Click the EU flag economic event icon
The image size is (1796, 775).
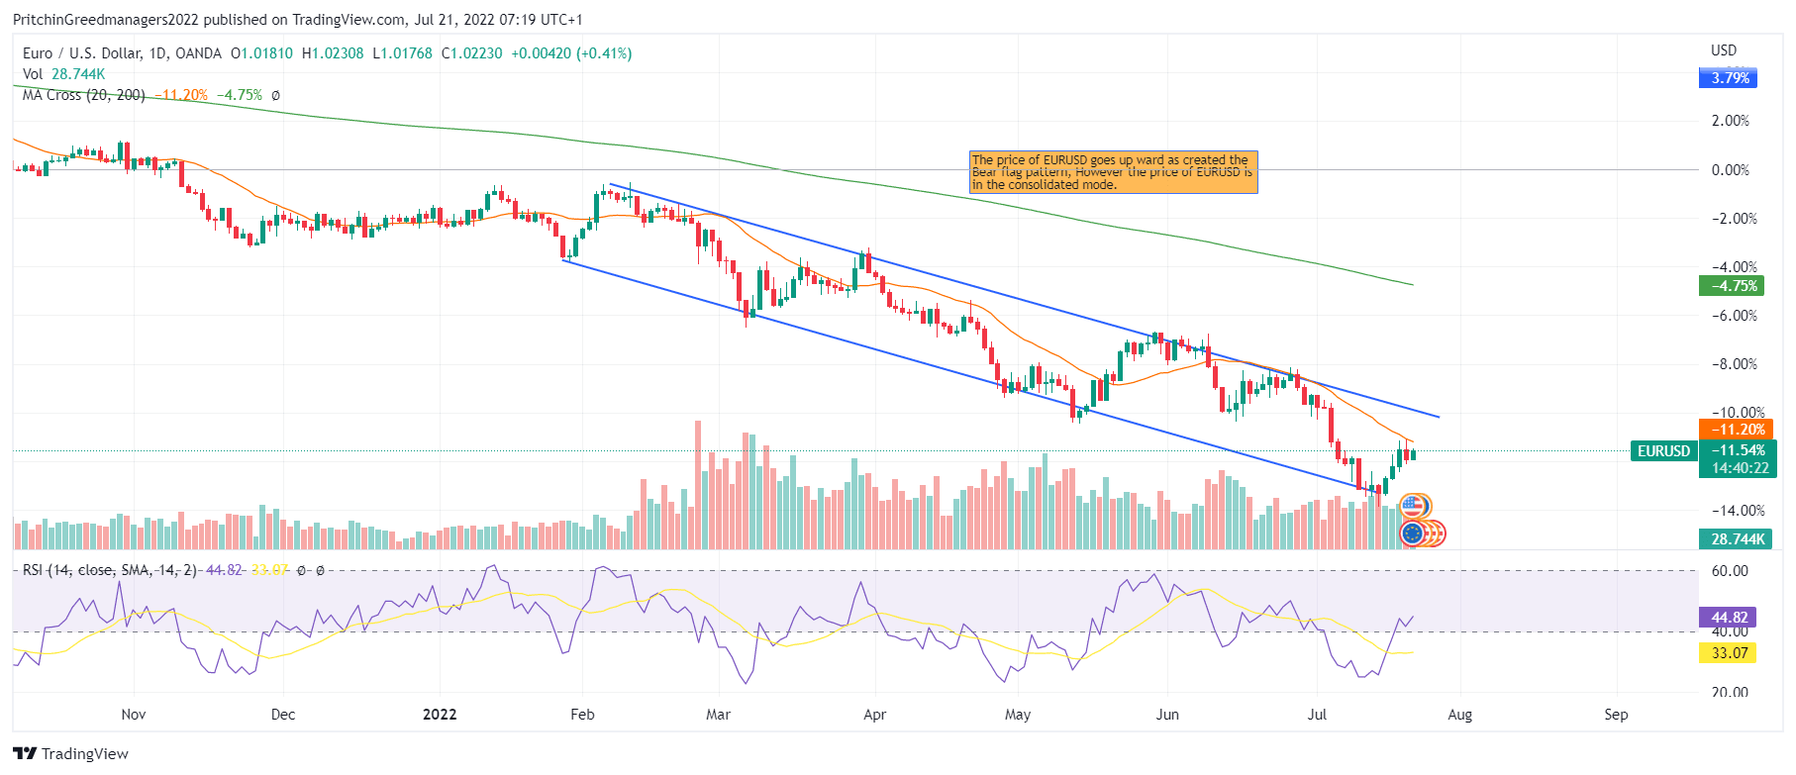tap(1413, 533)
